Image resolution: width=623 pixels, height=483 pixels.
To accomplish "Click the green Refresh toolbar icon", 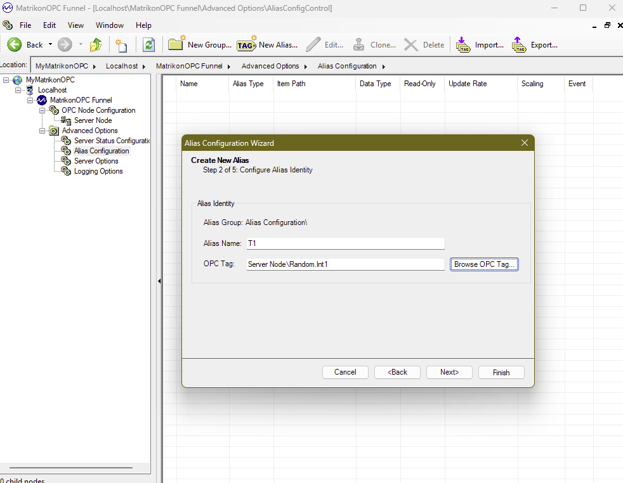I will (x=148, y=45).
